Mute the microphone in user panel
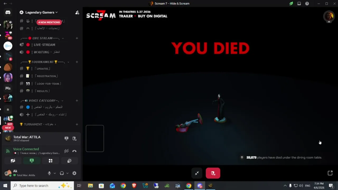This screenshot has width=338, height=190. (x=49, y=173)
